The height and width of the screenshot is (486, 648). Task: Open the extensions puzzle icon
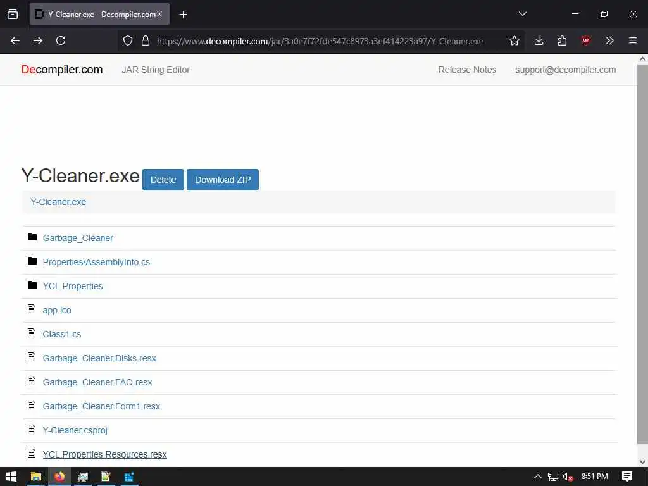tap(562, 40)
